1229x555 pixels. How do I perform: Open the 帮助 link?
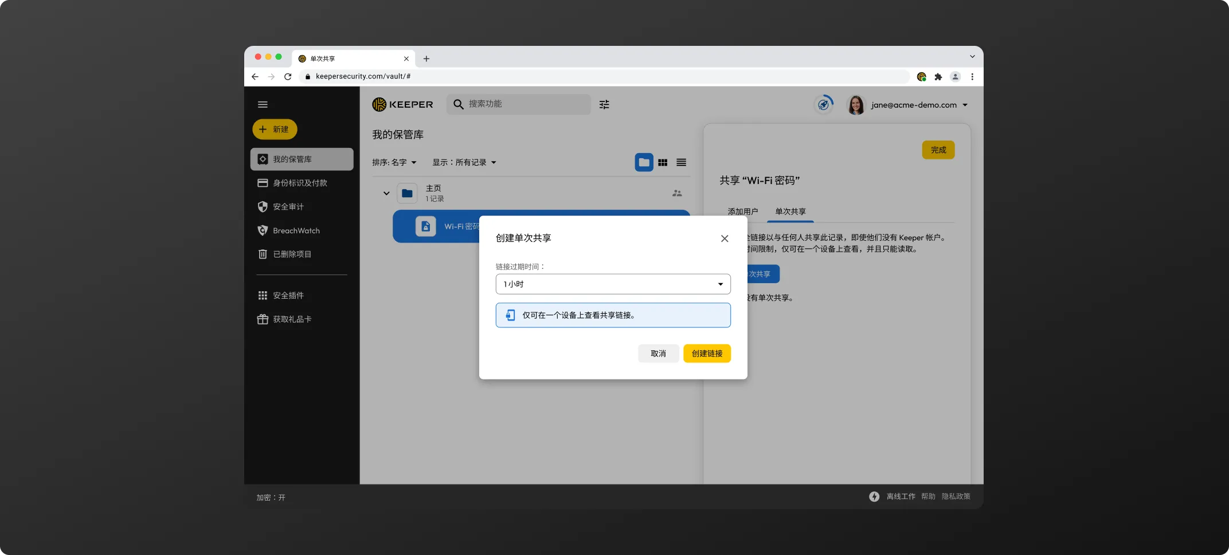pos(928,497)
